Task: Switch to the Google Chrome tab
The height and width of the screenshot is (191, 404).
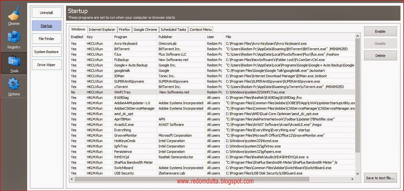Action: [x=145, y=30]
